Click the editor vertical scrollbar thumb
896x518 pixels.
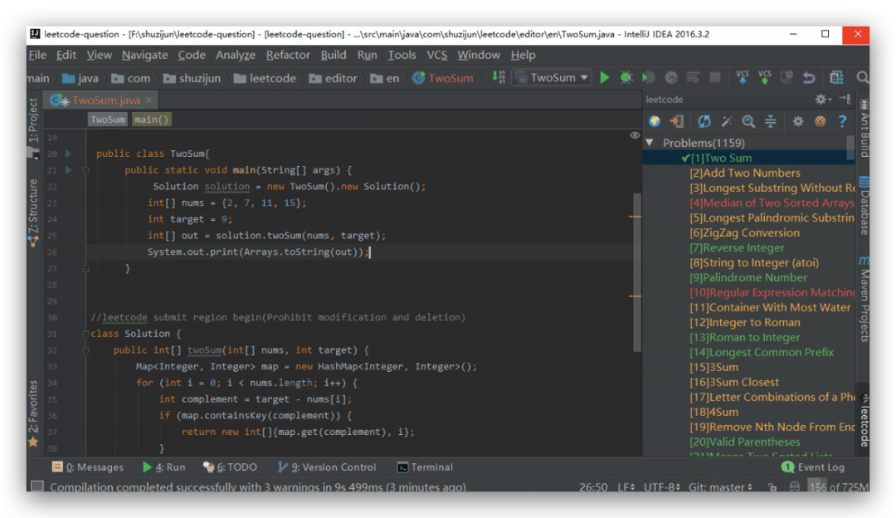tap(636, 271)
